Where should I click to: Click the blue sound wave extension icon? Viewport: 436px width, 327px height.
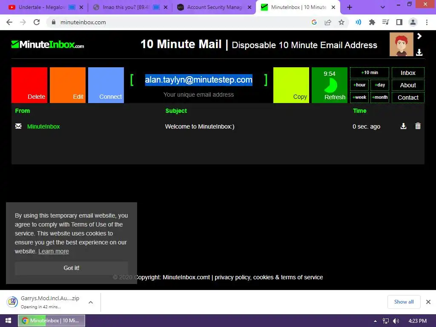click(x=359, y=22)
